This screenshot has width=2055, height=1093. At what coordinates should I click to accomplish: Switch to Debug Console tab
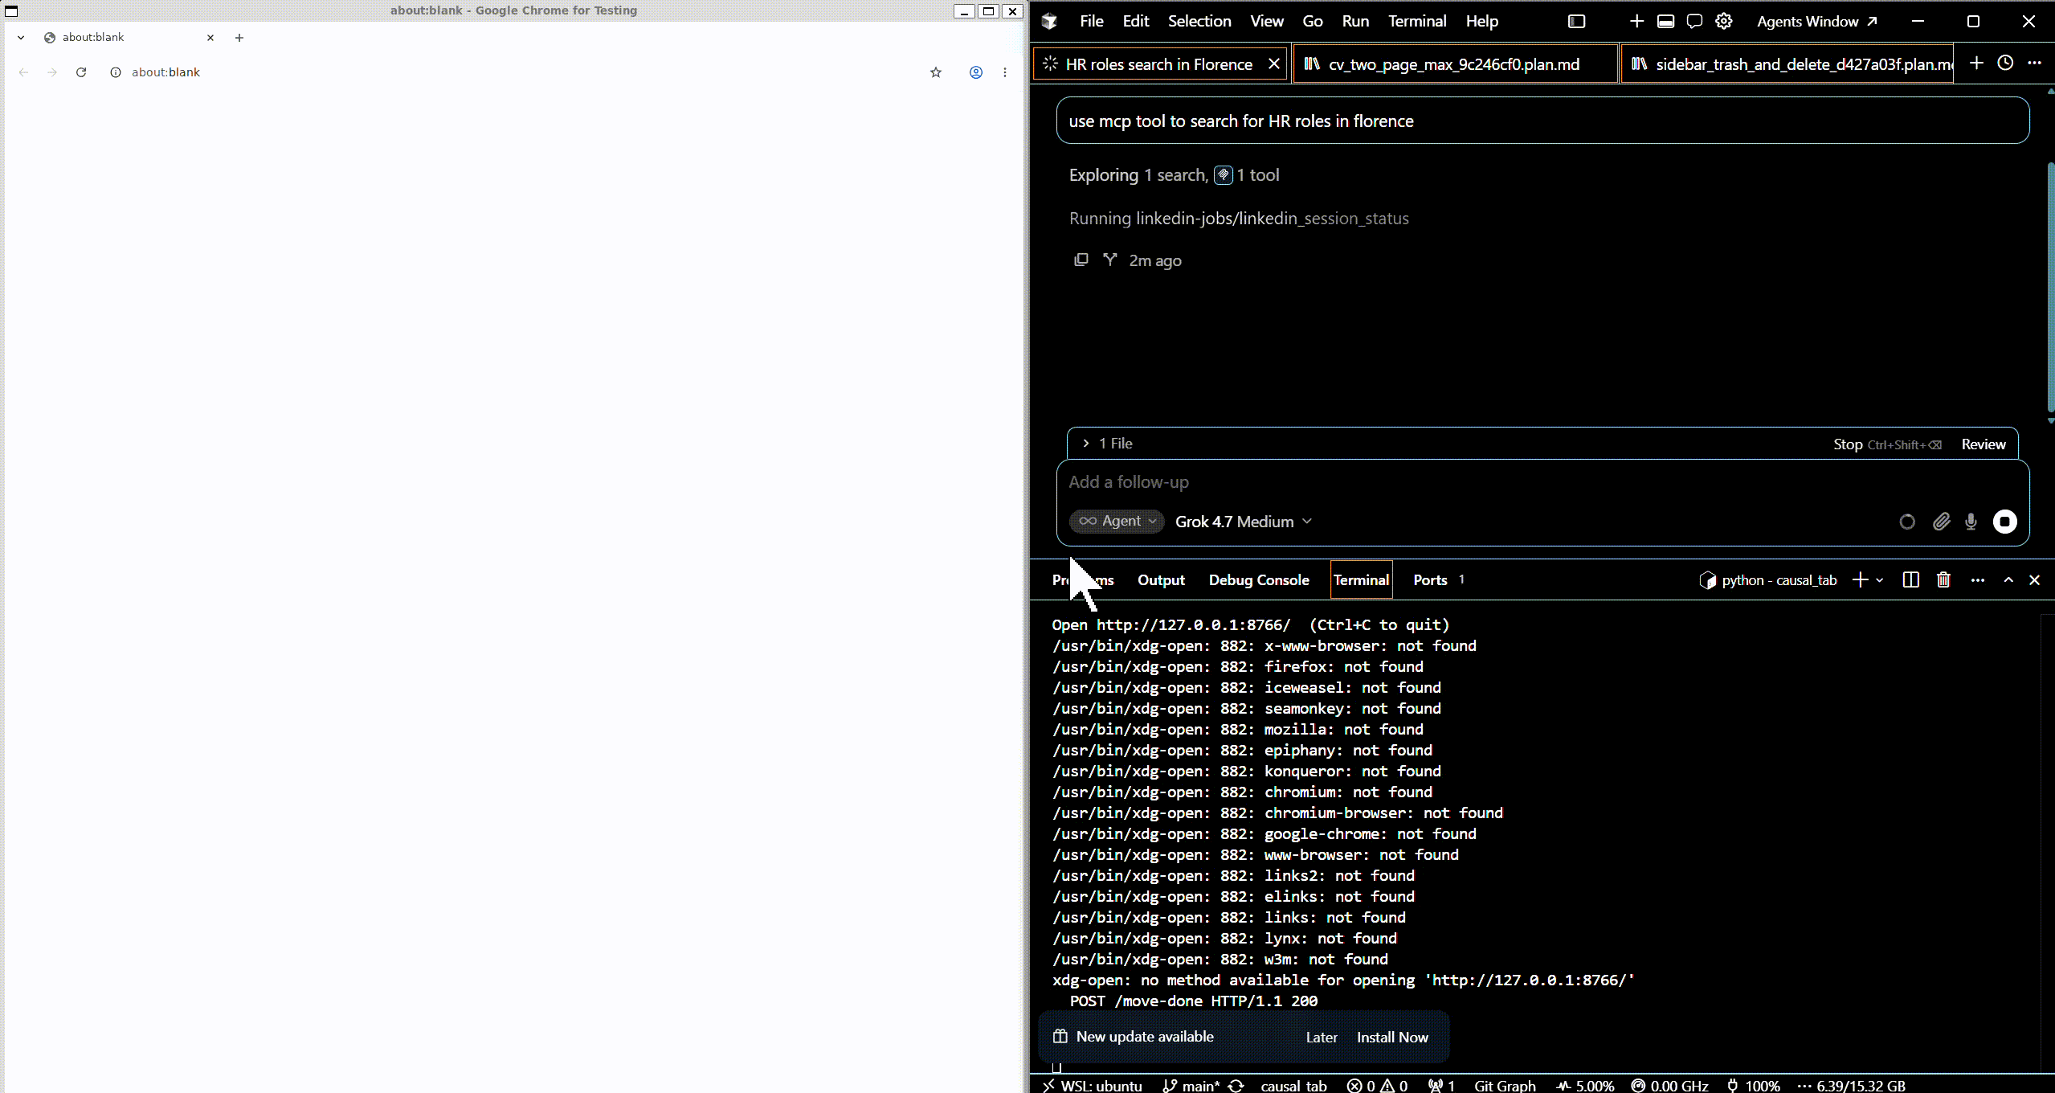tap(1259, 579)
